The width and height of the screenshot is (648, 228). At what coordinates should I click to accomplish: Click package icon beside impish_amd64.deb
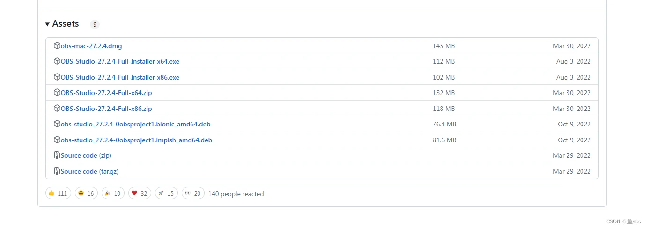(57, 140)
